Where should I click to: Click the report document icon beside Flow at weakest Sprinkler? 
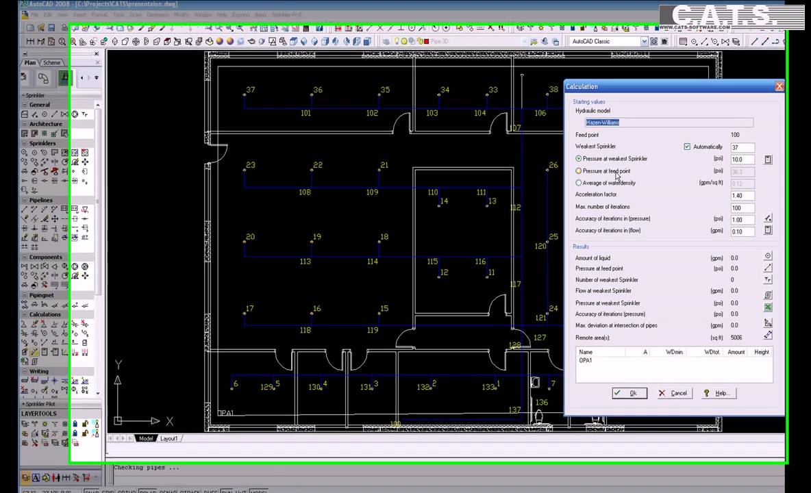click(x=768, y=295)
